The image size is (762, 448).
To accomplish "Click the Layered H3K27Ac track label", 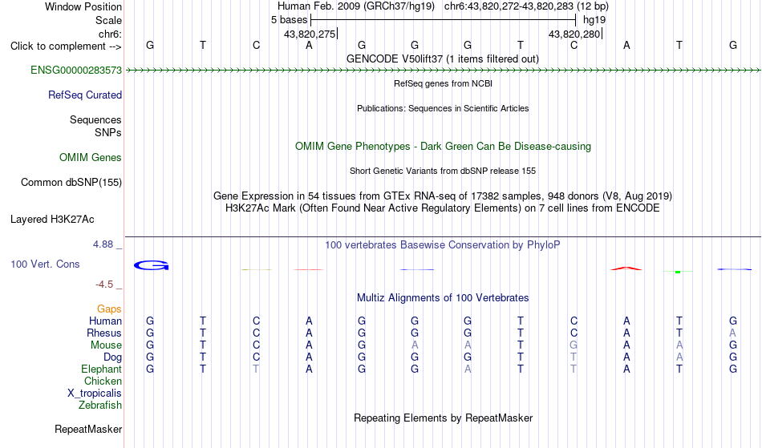I will click(52, 219).
